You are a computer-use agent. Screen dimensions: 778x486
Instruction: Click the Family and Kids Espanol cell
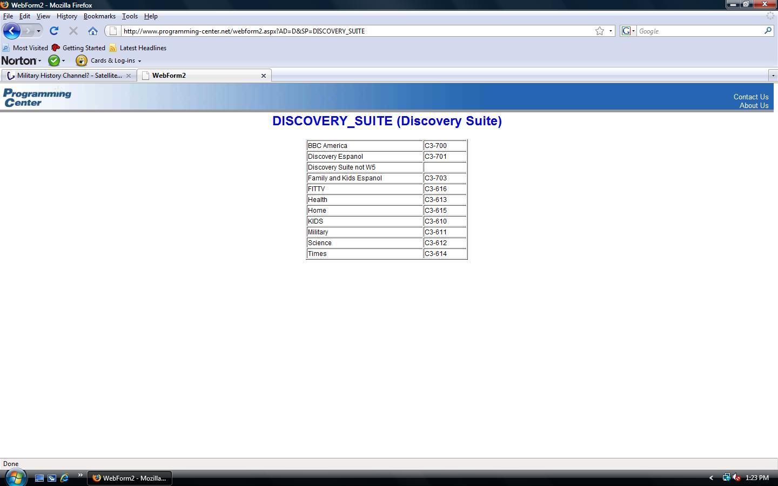pyautogui.click(x=365, y=178)
